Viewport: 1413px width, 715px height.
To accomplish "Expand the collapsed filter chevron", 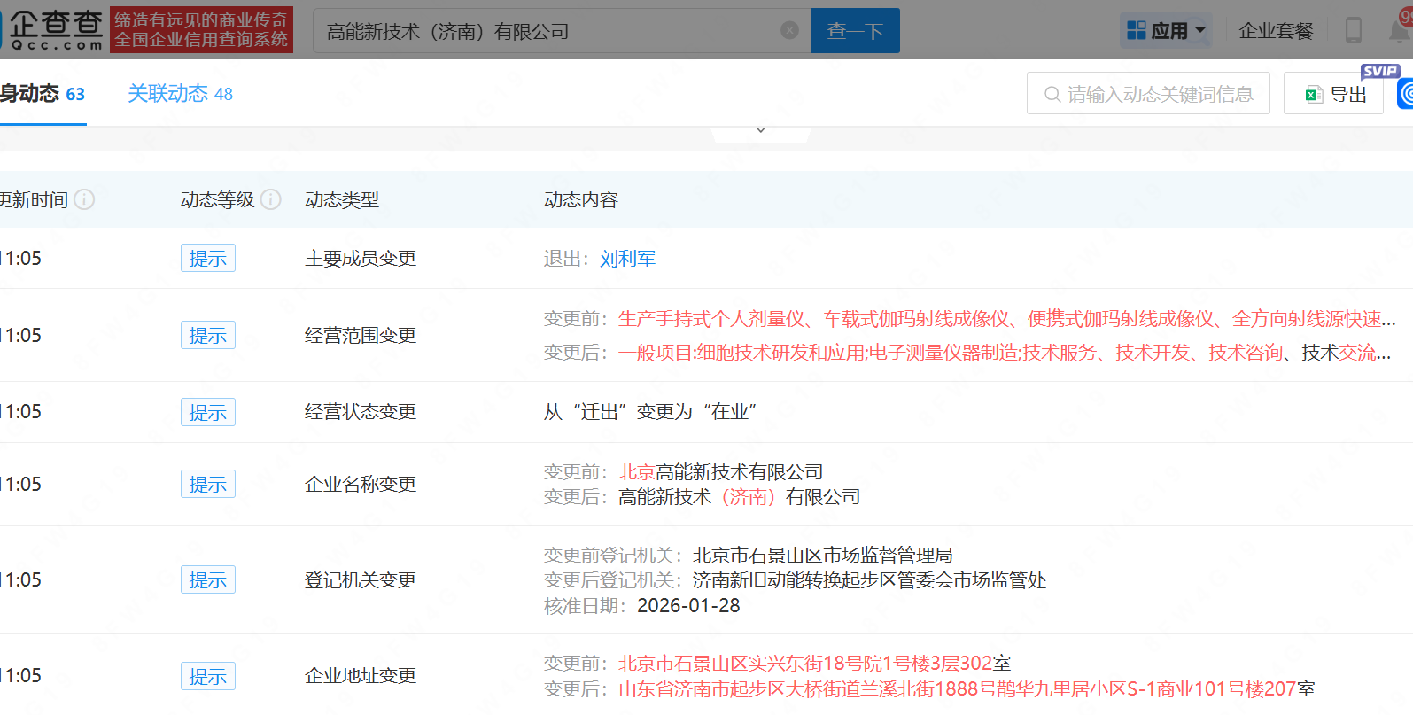I will (760, 130).
